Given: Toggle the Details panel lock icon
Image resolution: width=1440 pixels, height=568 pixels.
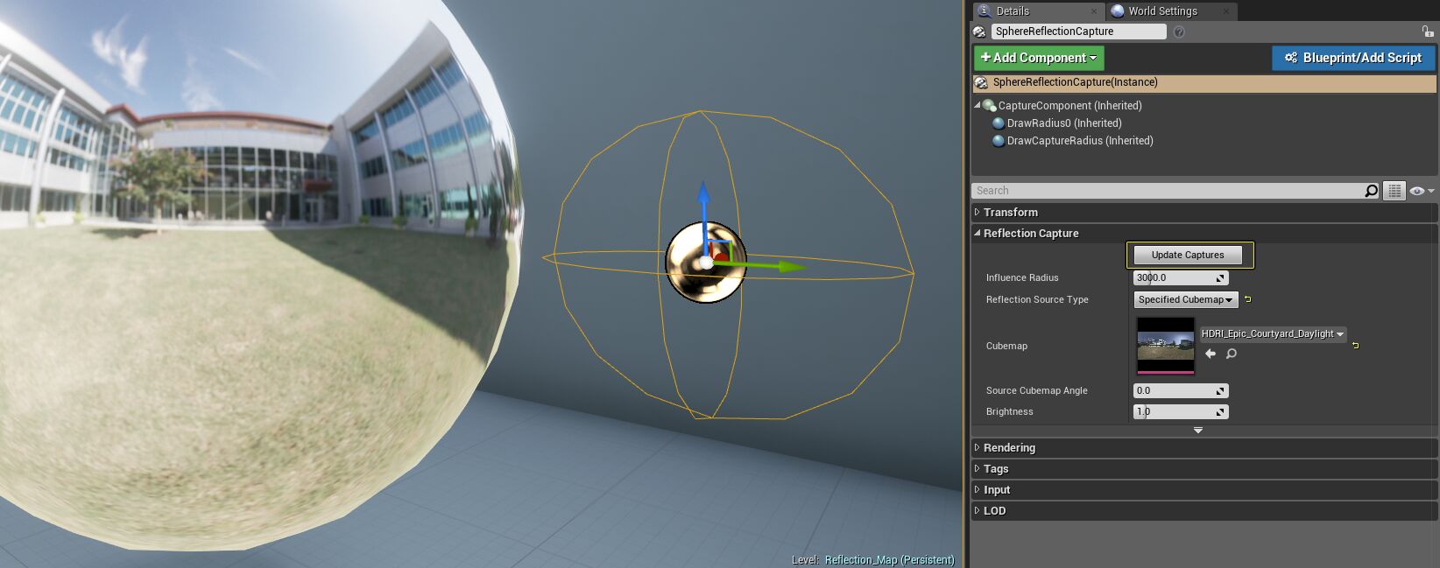Looking at the screenshot, I should pyautogui.click(x=1428, y=31).
